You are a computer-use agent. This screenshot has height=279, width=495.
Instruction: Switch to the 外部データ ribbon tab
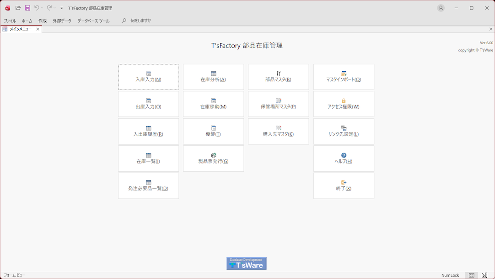[62, 21]
